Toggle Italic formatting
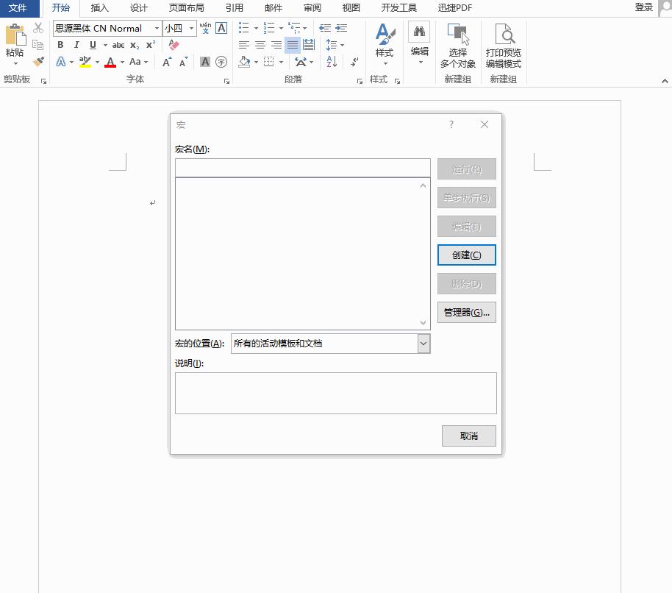Viewport: 672px width, 593px height. [x=76, y=45]
